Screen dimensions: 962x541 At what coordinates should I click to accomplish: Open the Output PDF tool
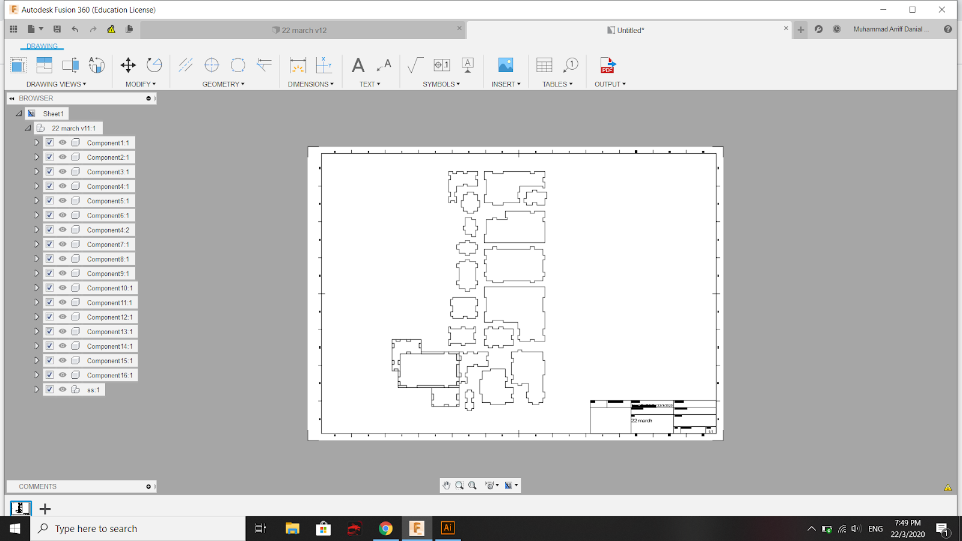pyautogui.click(x=608, y=65)
